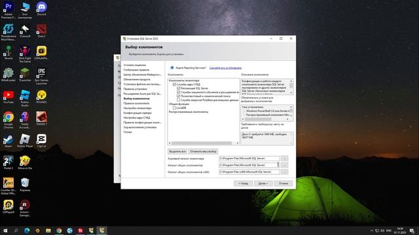419x235 pixels.
Task: Click the Отменить весь выбор button
Action: 203,151
